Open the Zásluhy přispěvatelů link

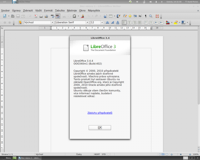100,113
